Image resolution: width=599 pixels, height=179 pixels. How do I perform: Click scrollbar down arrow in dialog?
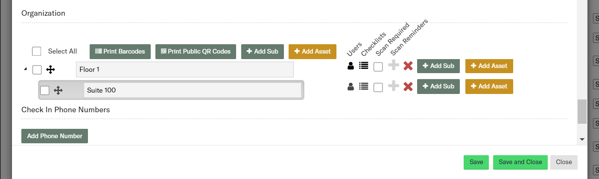coord(582,139)
